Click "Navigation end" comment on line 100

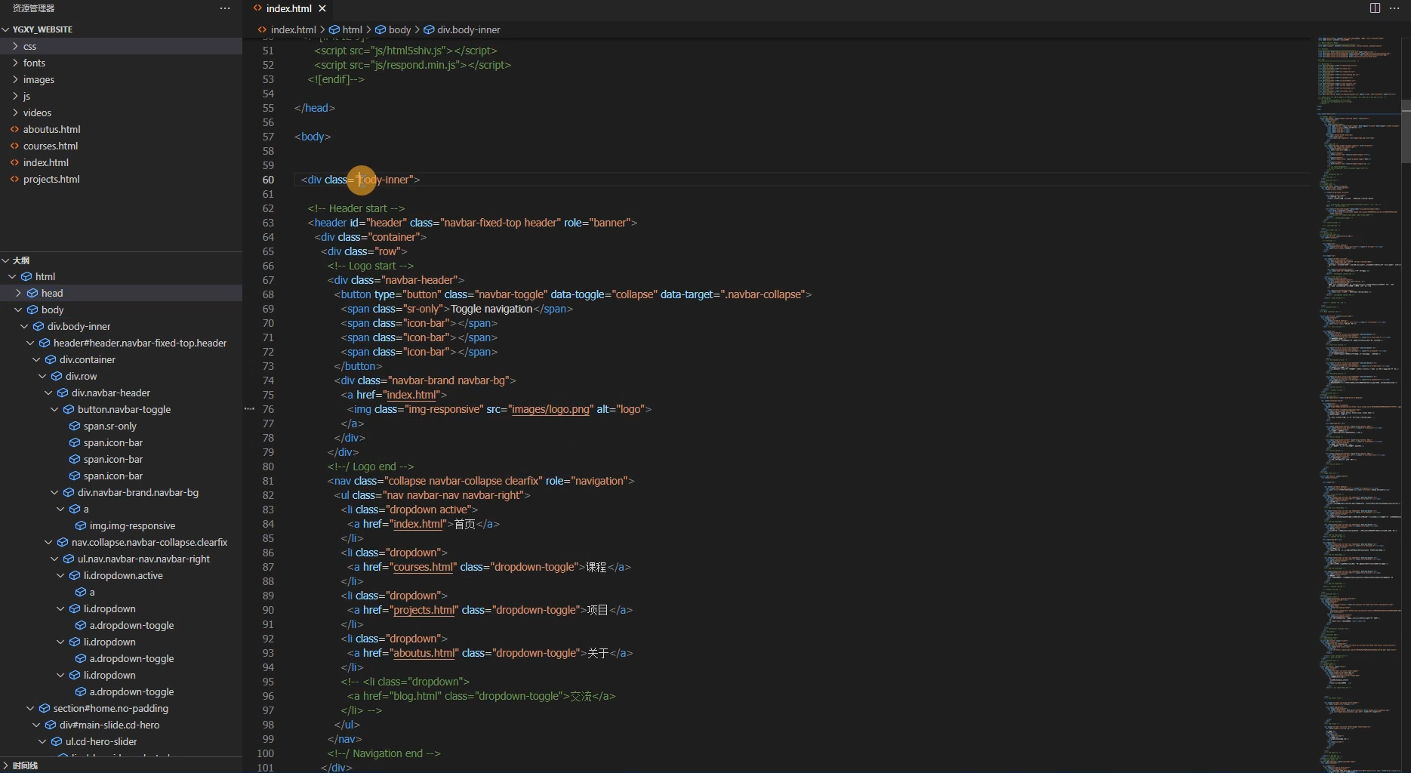point(388,753)
